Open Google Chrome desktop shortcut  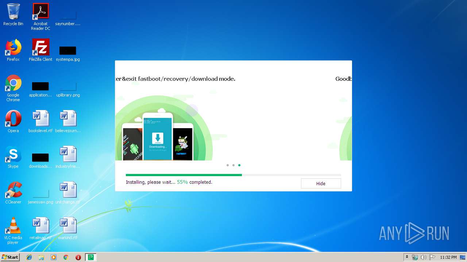[x=13, y=88]
